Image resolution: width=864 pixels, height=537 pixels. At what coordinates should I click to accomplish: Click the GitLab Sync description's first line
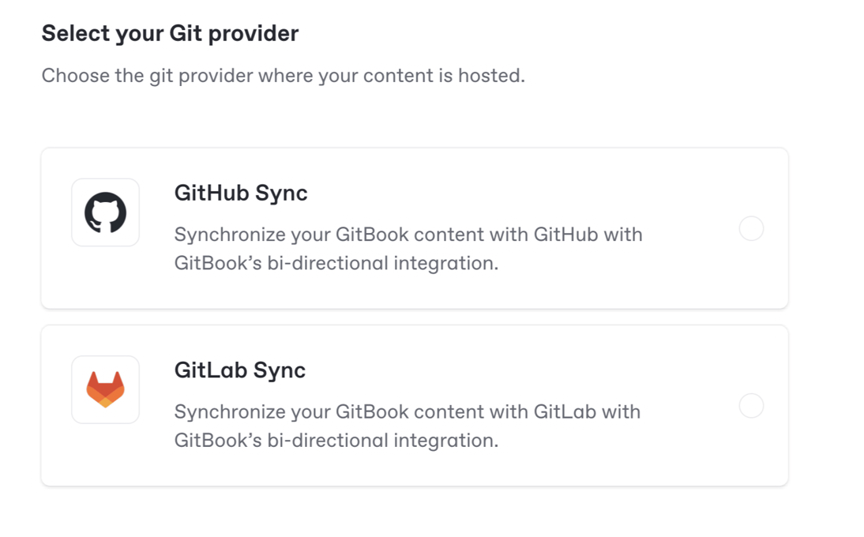click(408, 411)
